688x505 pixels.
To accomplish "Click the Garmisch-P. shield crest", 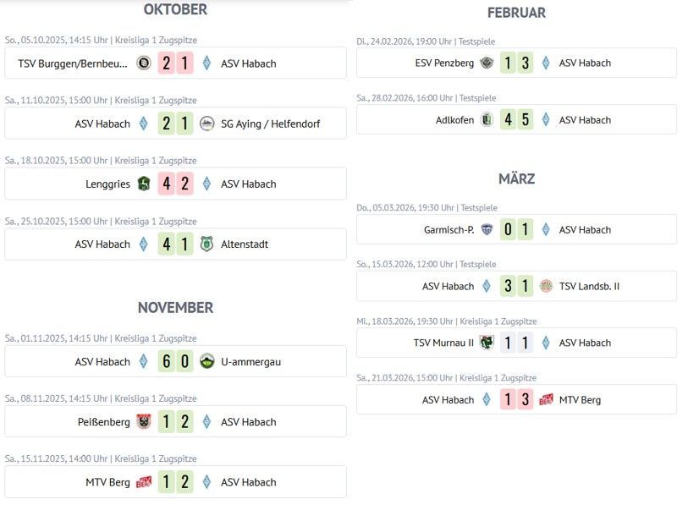I will coord(487,229).
